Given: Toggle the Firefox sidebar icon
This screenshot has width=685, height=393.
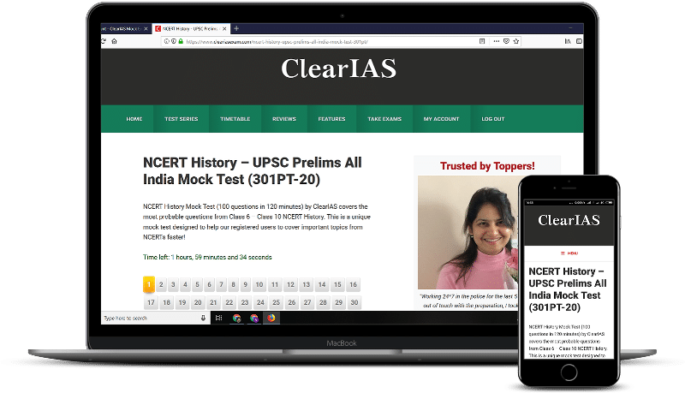Looking at the screenshot, I should coord(579,41).
